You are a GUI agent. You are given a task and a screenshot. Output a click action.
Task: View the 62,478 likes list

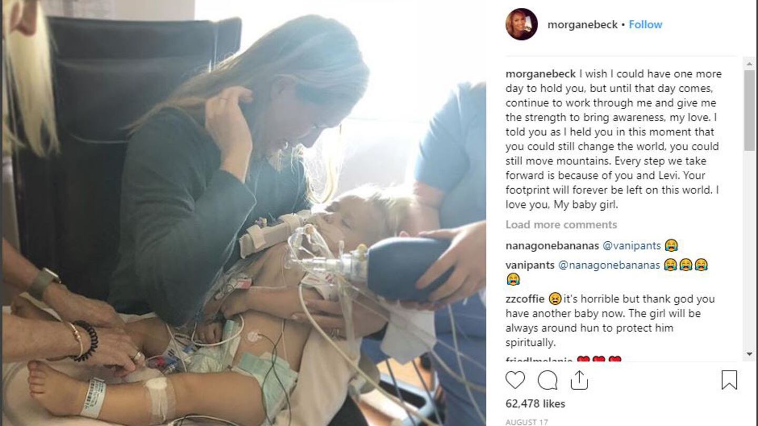coord(535,403)
